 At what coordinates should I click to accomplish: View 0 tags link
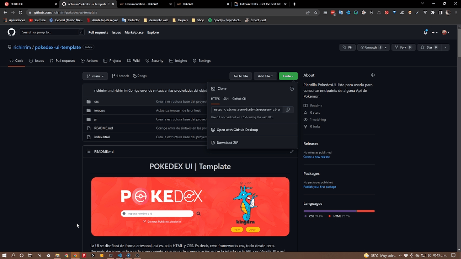coord(140,76)
